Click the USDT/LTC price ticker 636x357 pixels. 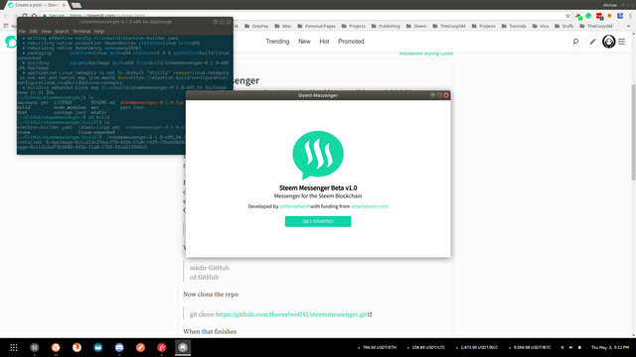click(x=426, y=347)
